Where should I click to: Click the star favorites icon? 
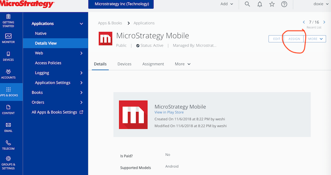(x=272, y=4)
